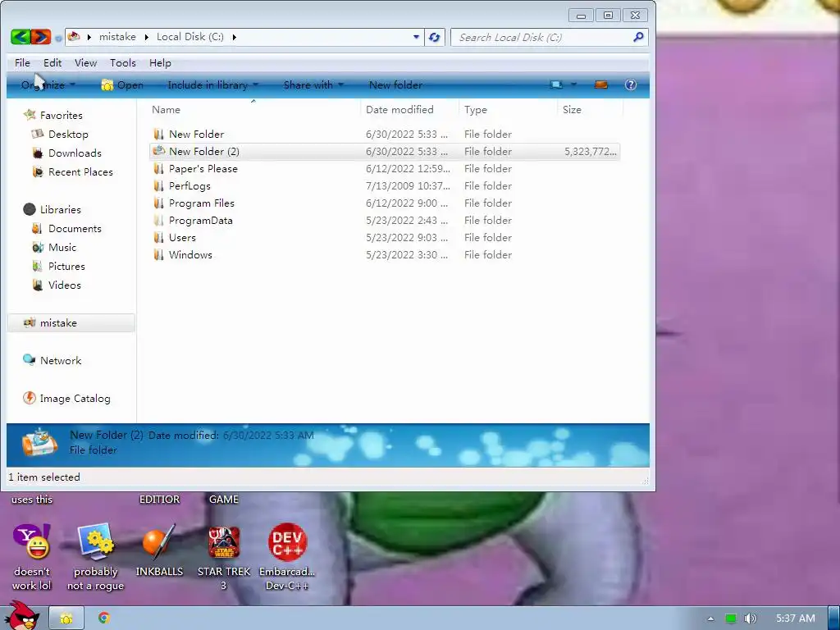Open the View menu
Viewport: 840px width, 630px height.
click(85, 62)
